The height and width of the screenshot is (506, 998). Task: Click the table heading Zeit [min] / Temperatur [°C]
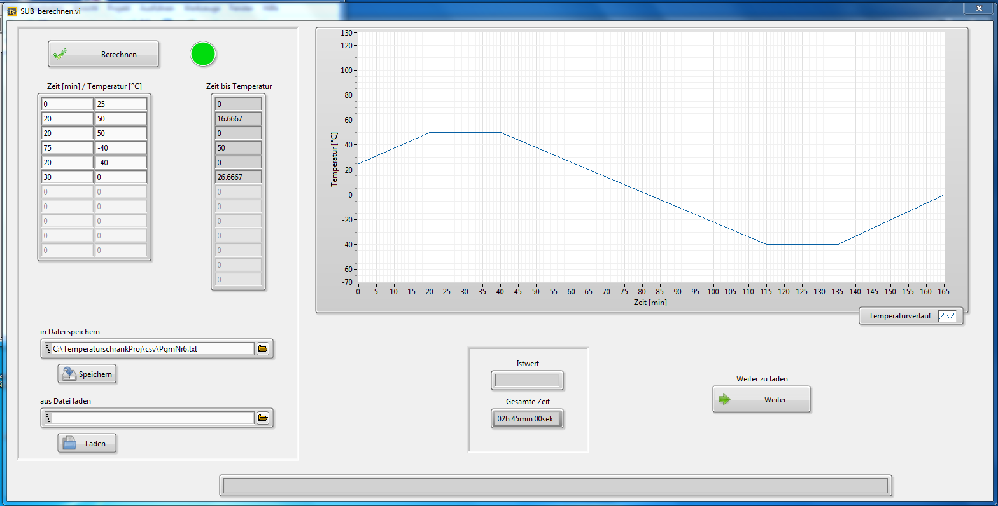[x=94, y=86]
